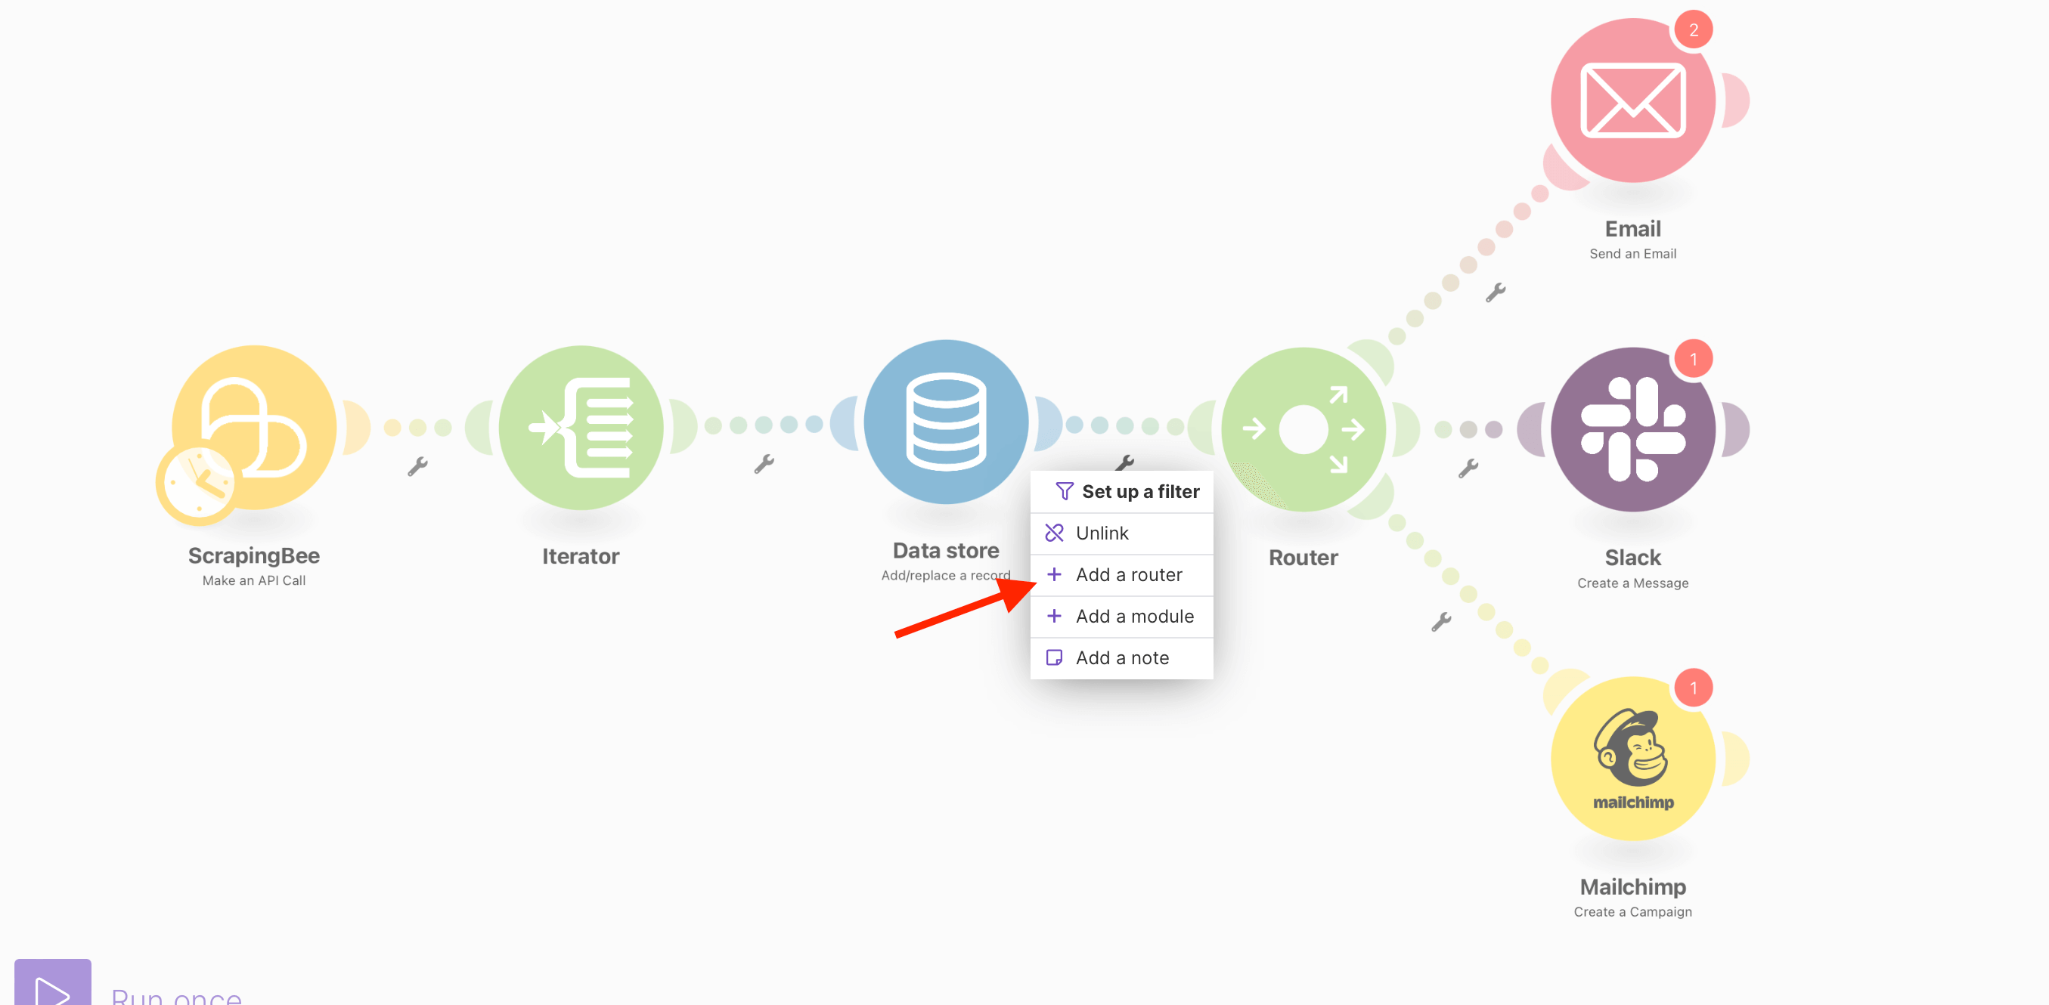This screenshot has height=1005, width=2049.
Task: Click the Email module output connector
Action: [1737, 100]
